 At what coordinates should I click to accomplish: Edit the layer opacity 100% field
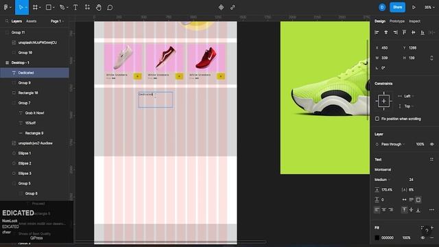pos(420,144)
